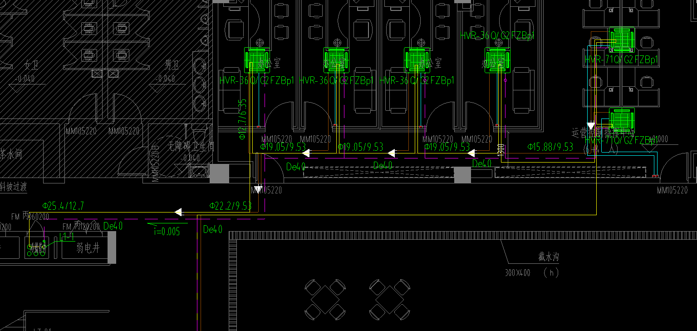Image resolution: width=697 pixels, height=331 pixels.
Task: Click the 斜坡过渡 ramp text
Action: coord(14,186)
